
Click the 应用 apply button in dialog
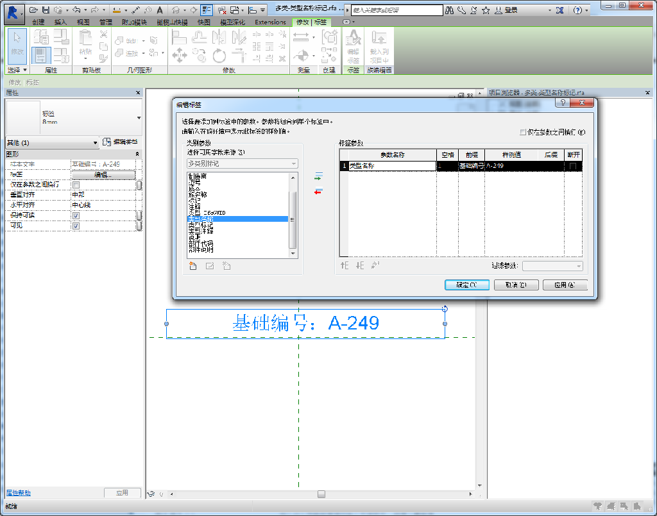pyautogui.click(x=565, y=285)
